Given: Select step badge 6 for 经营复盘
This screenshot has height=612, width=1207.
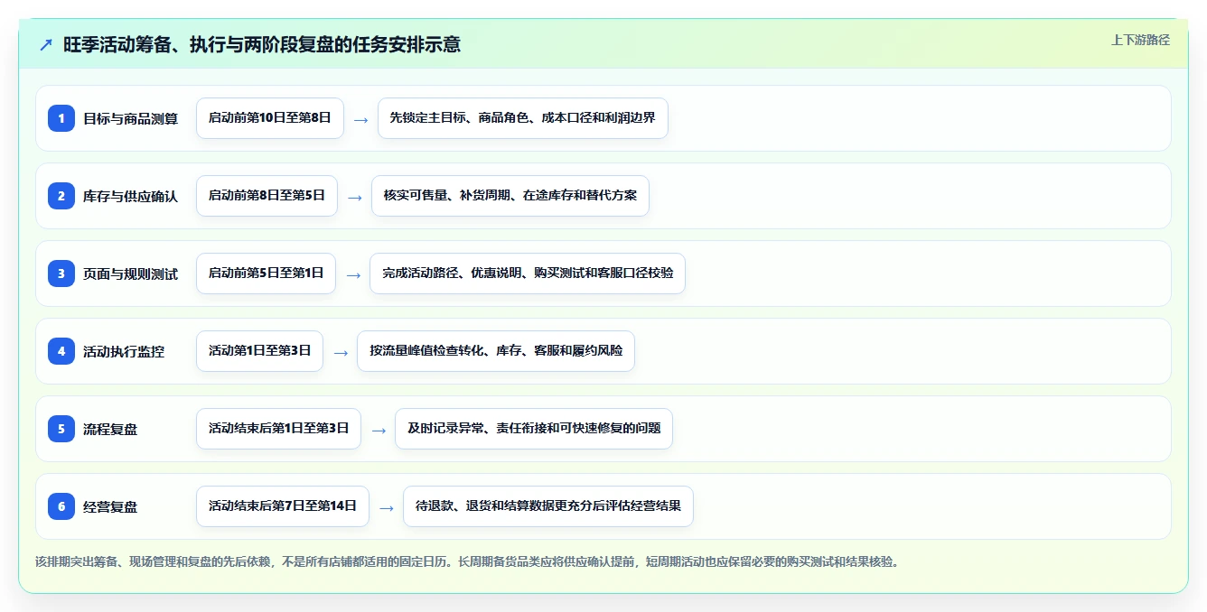Looking at the screenshot, I should pyautogui.click(x=61, y=506).
